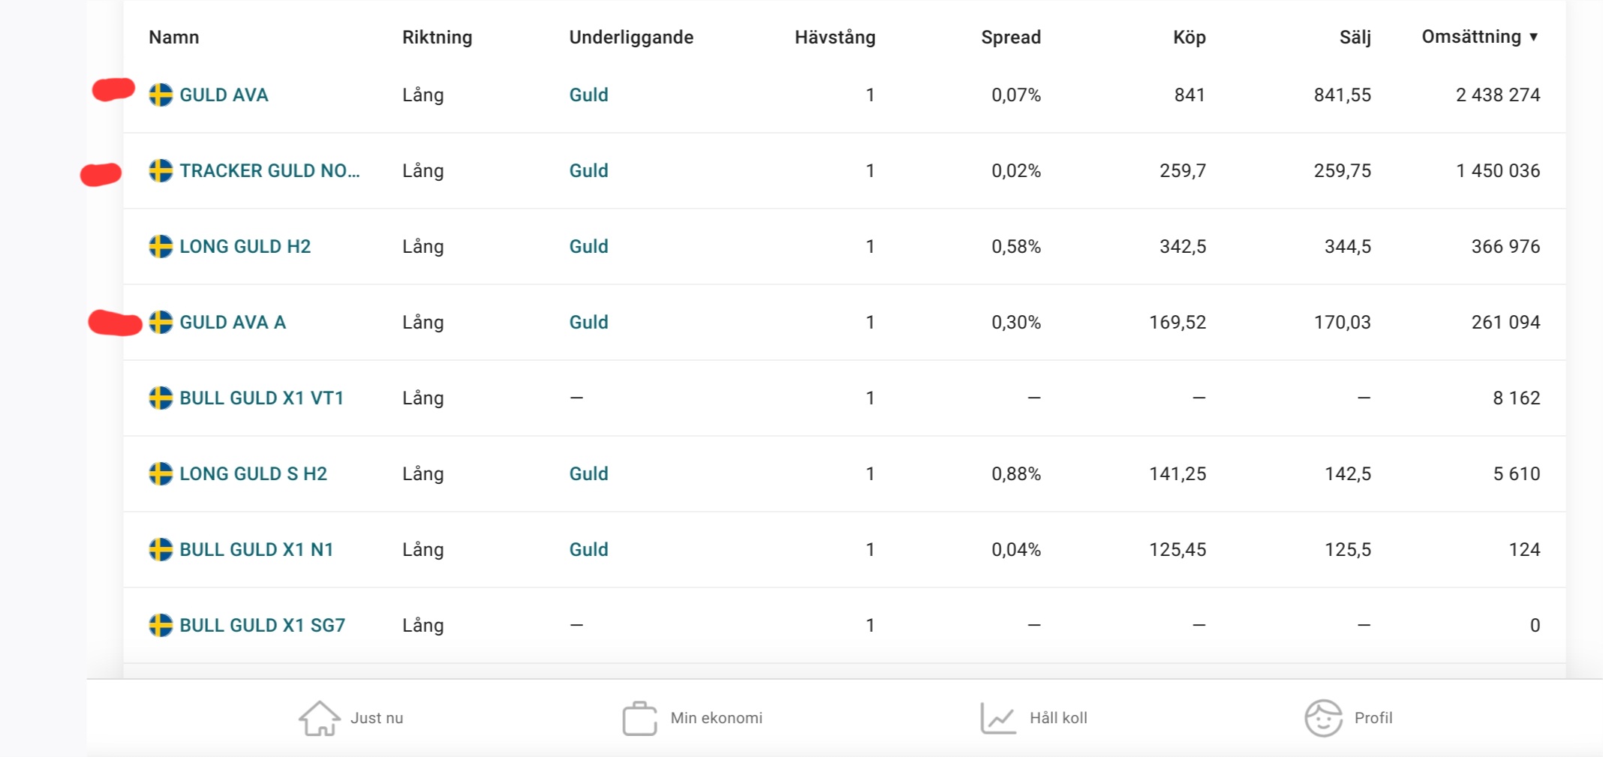Click the Sälj price 841,55 for GULD AVA
Image resolution: width=1603 pixels, height=757 pixels.
1342,95
